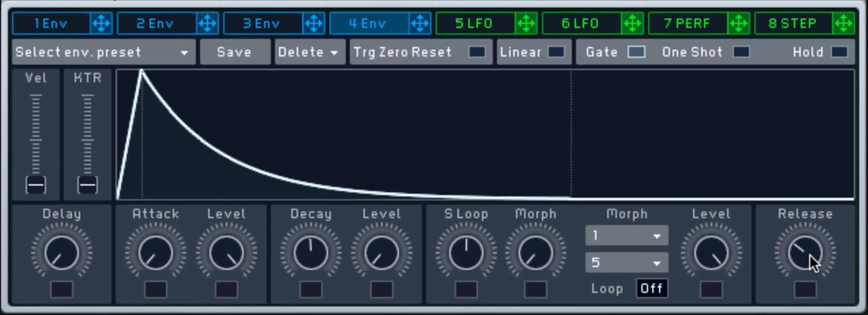The image size is (868, 315).
Task: Click the Release knob
Action: pos(805,253)
